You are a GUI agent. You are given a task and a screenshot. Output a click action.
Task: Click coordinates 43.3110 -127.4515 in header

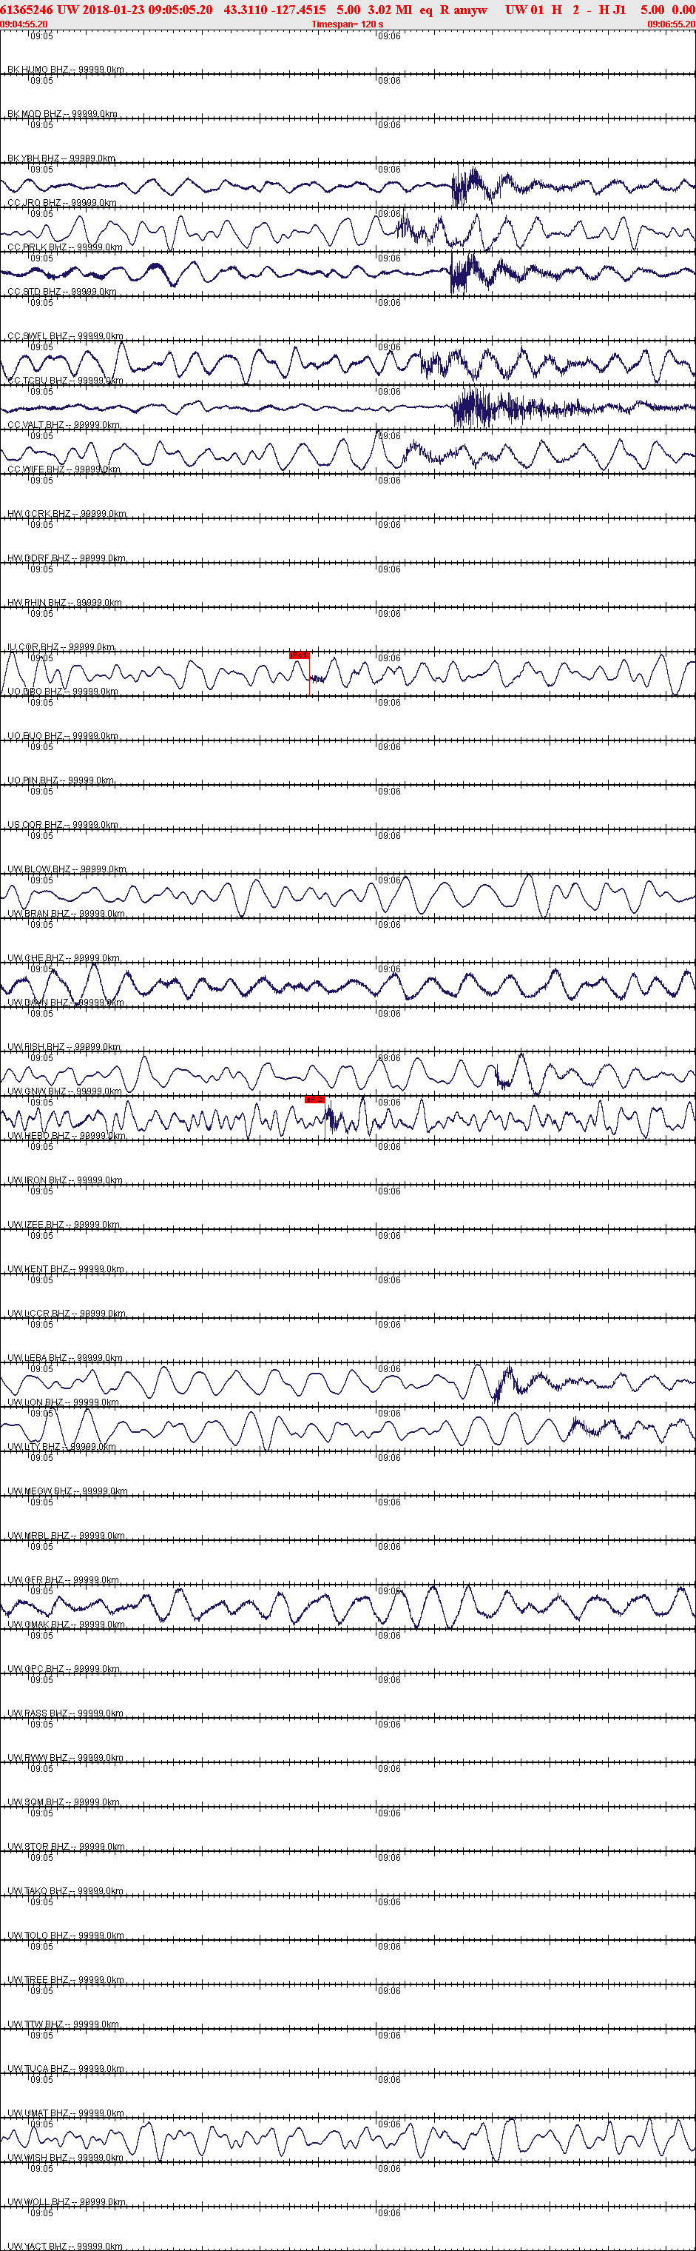pos(274,10)
